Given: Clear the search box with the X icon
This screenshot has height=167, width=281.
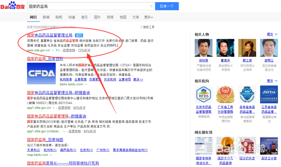Looking at the screenshot, I should (151, 6).
